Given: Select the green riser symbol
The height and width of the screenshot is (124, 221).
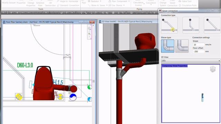Looking at the screenshot, I should pyautogui.click(x=89, y=87).
